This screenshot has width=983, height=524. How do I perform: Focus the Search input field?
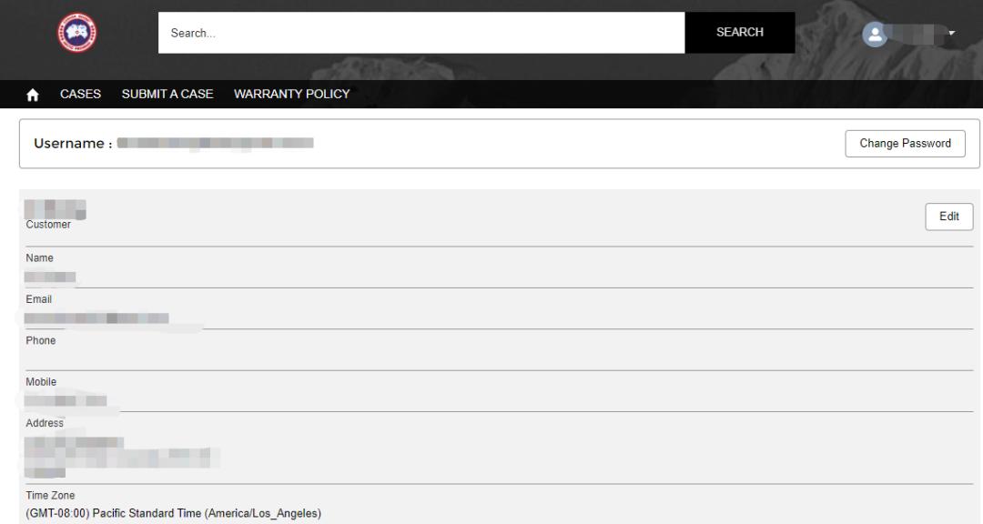tap(421, 33)
